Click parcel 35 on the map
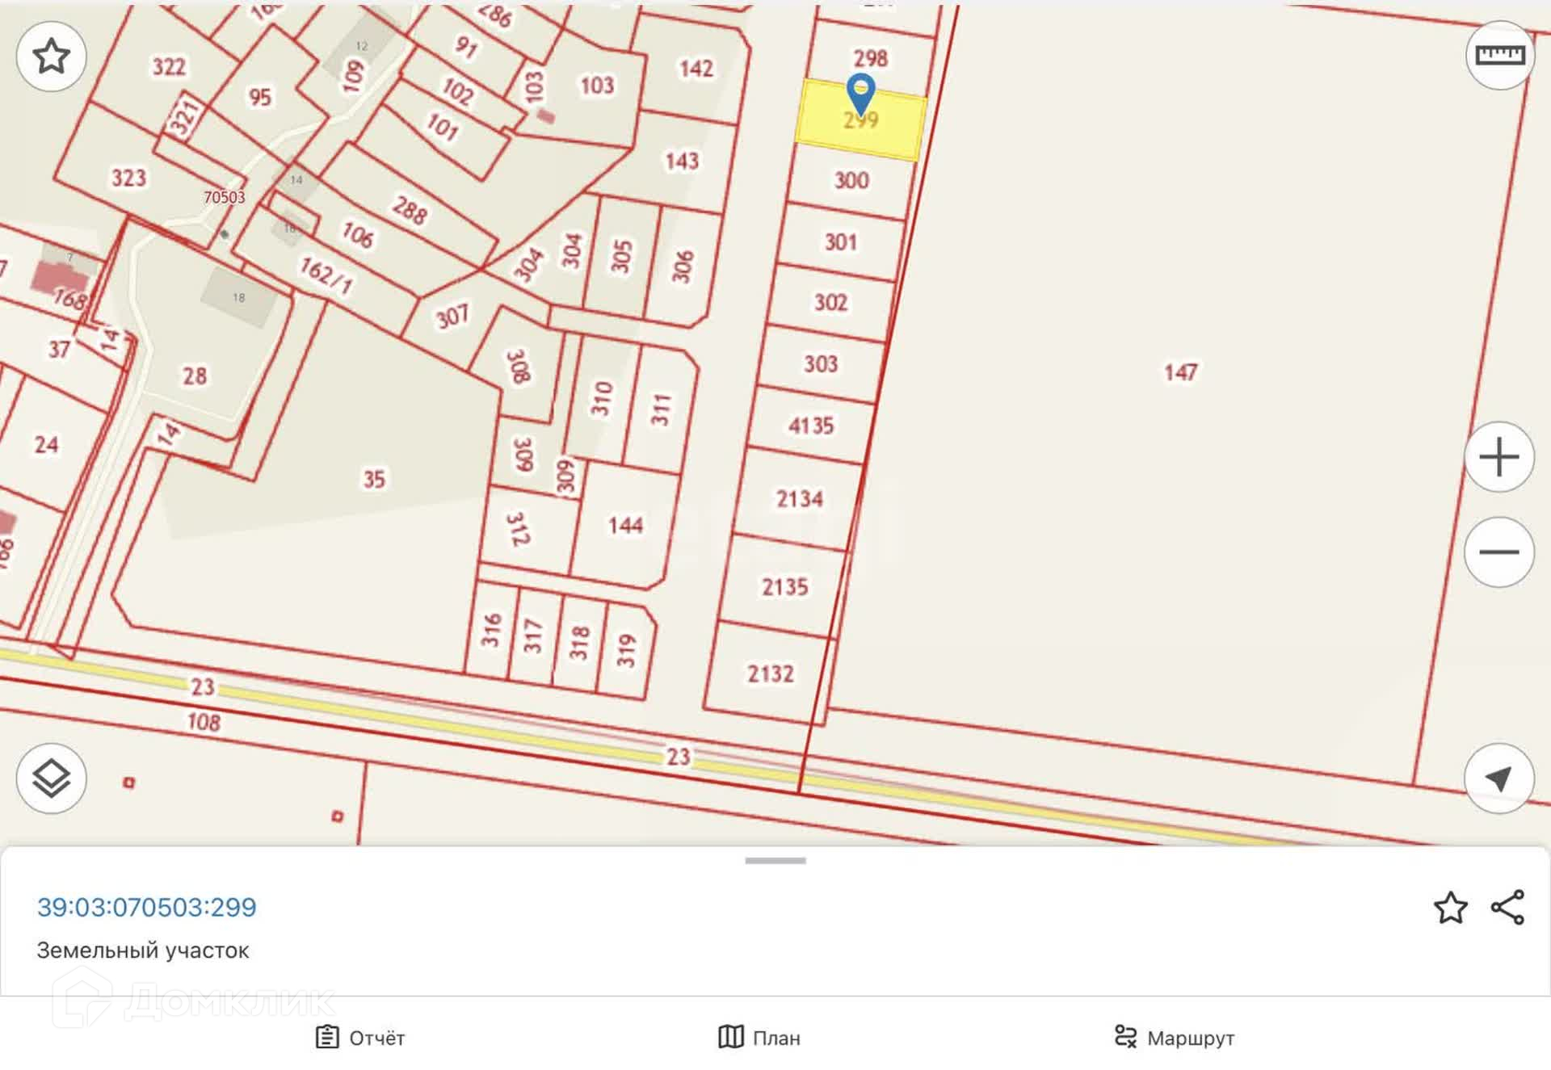 pyautogui.click(x=373, y=480)
